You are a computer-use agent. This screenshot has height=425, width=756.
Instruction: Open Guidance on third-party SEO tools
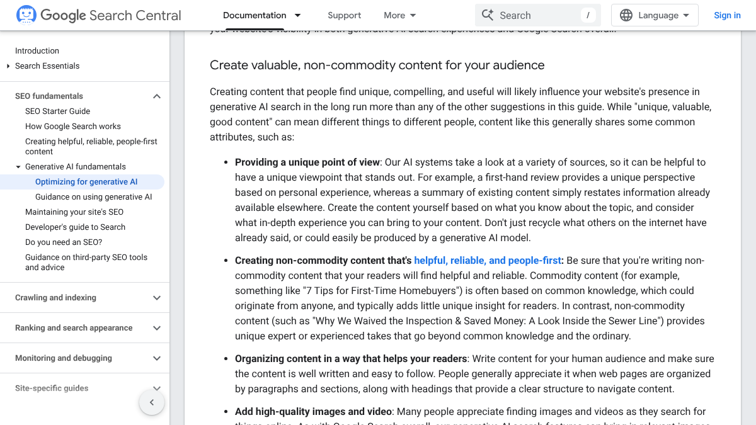point(86,263)
